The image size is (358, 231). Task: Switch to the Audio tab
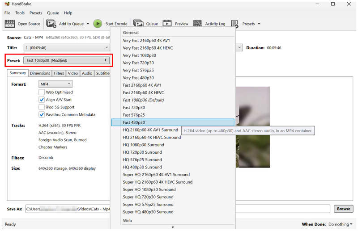click(x=87, y=73)
